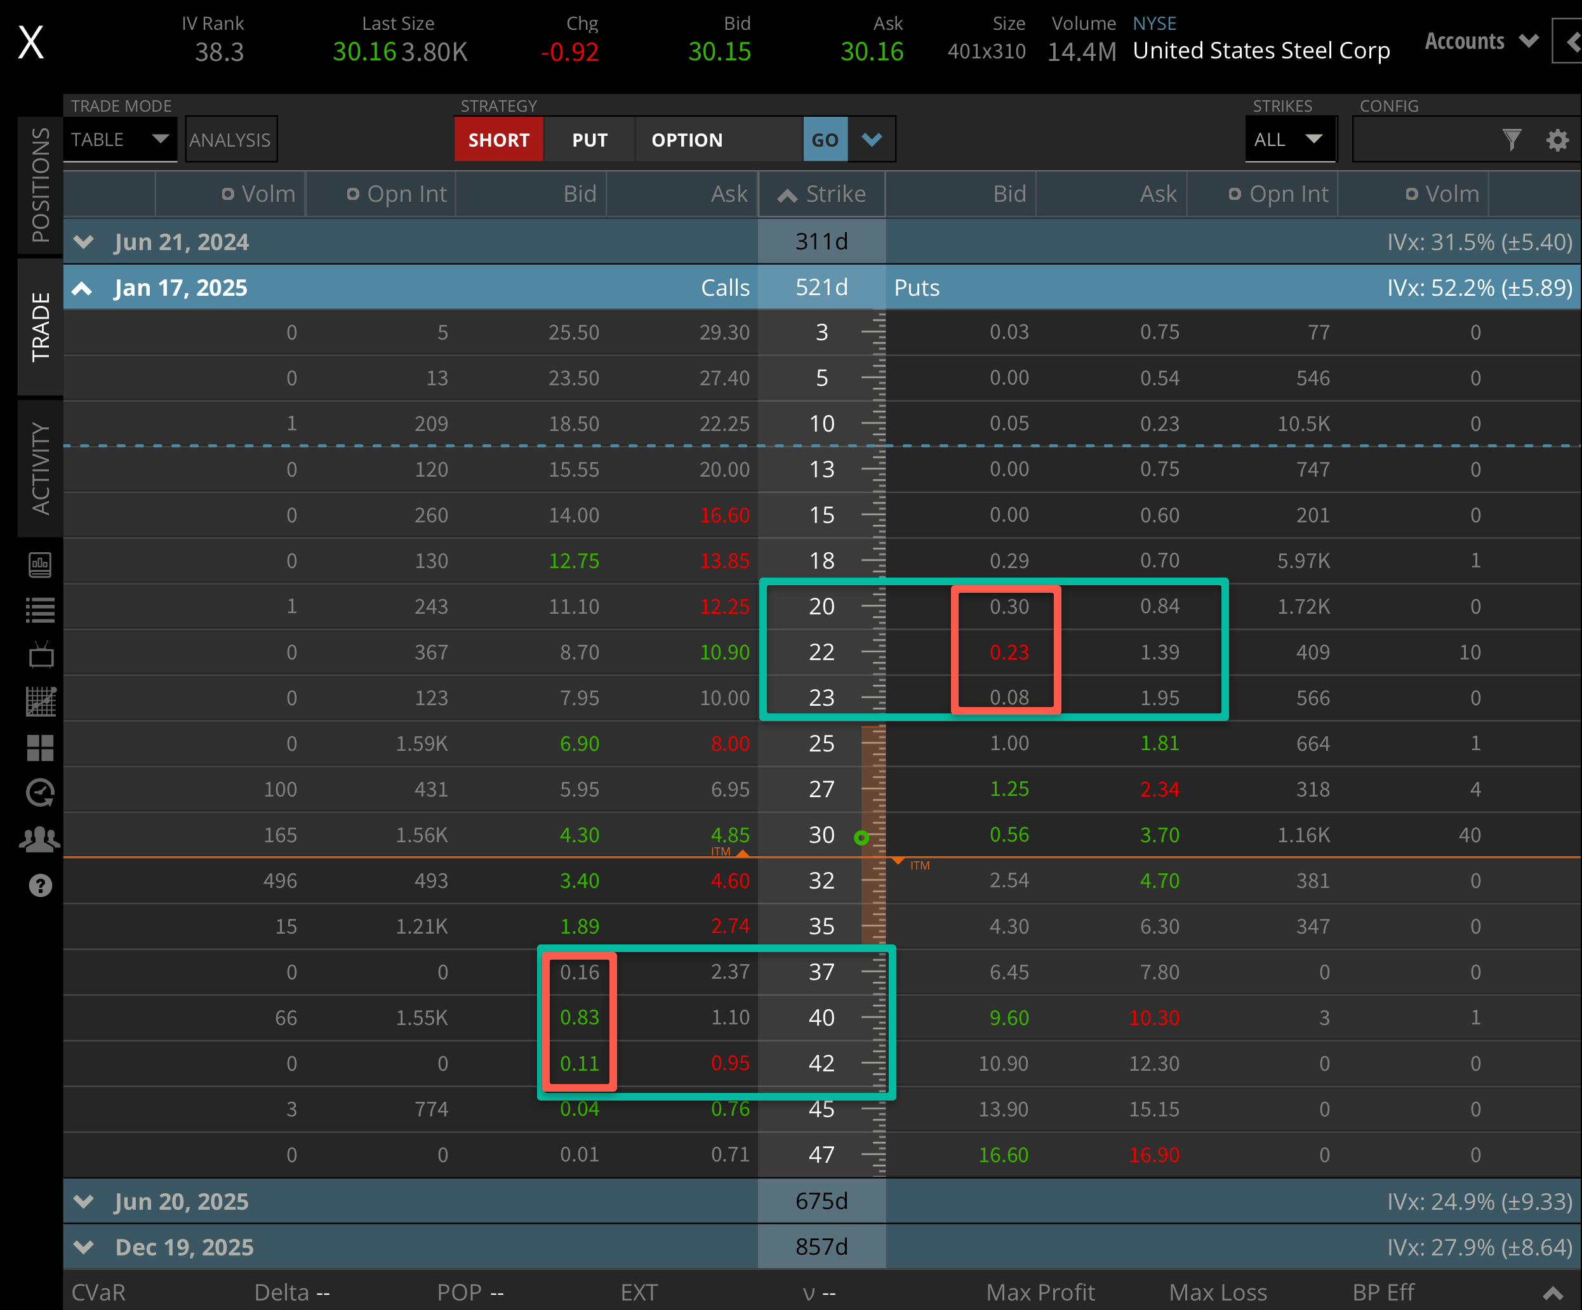Toggle the PUT strategy option

tap(589, 140)
